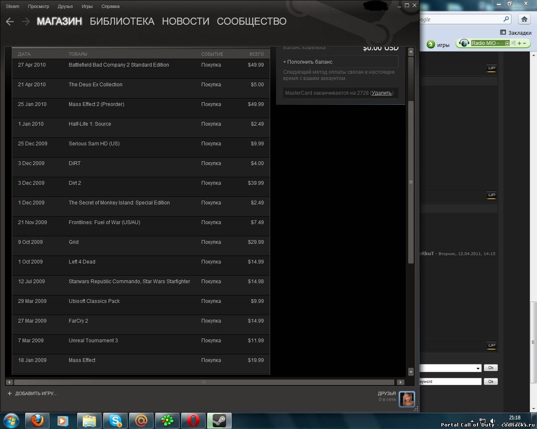537x429 pixels.
Task: Open Skype from the taskbar
Action: pos(115,420)
